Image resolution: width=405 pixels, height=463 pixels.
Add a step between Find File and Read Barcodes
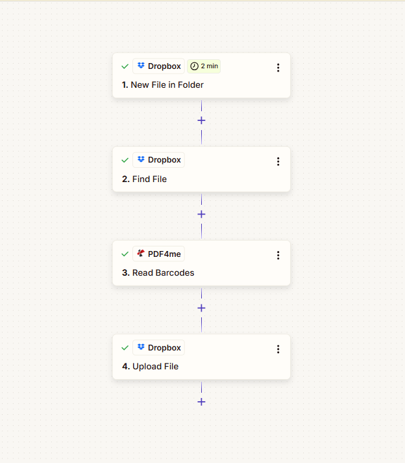(x=201, y=214)
